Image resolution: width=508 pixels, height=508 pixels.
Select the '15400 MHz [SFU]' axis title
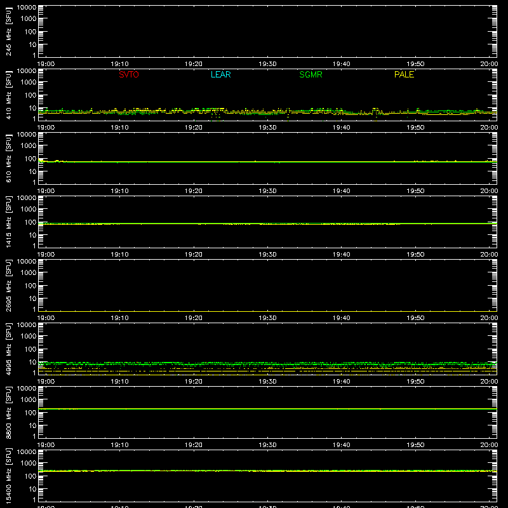8,476
